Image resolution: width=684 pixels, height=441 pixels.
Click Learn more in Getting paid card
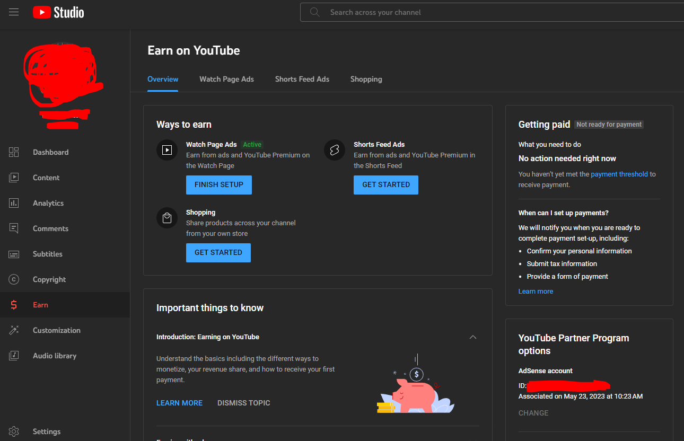tap(536, 291)
